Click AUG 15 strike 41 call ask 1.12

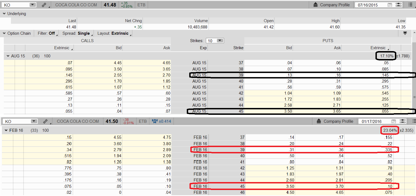166,87
